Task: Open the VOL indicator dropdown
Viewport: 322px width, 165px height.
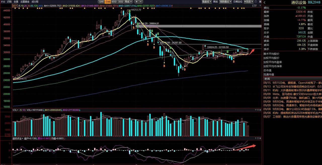Action: 16,110
